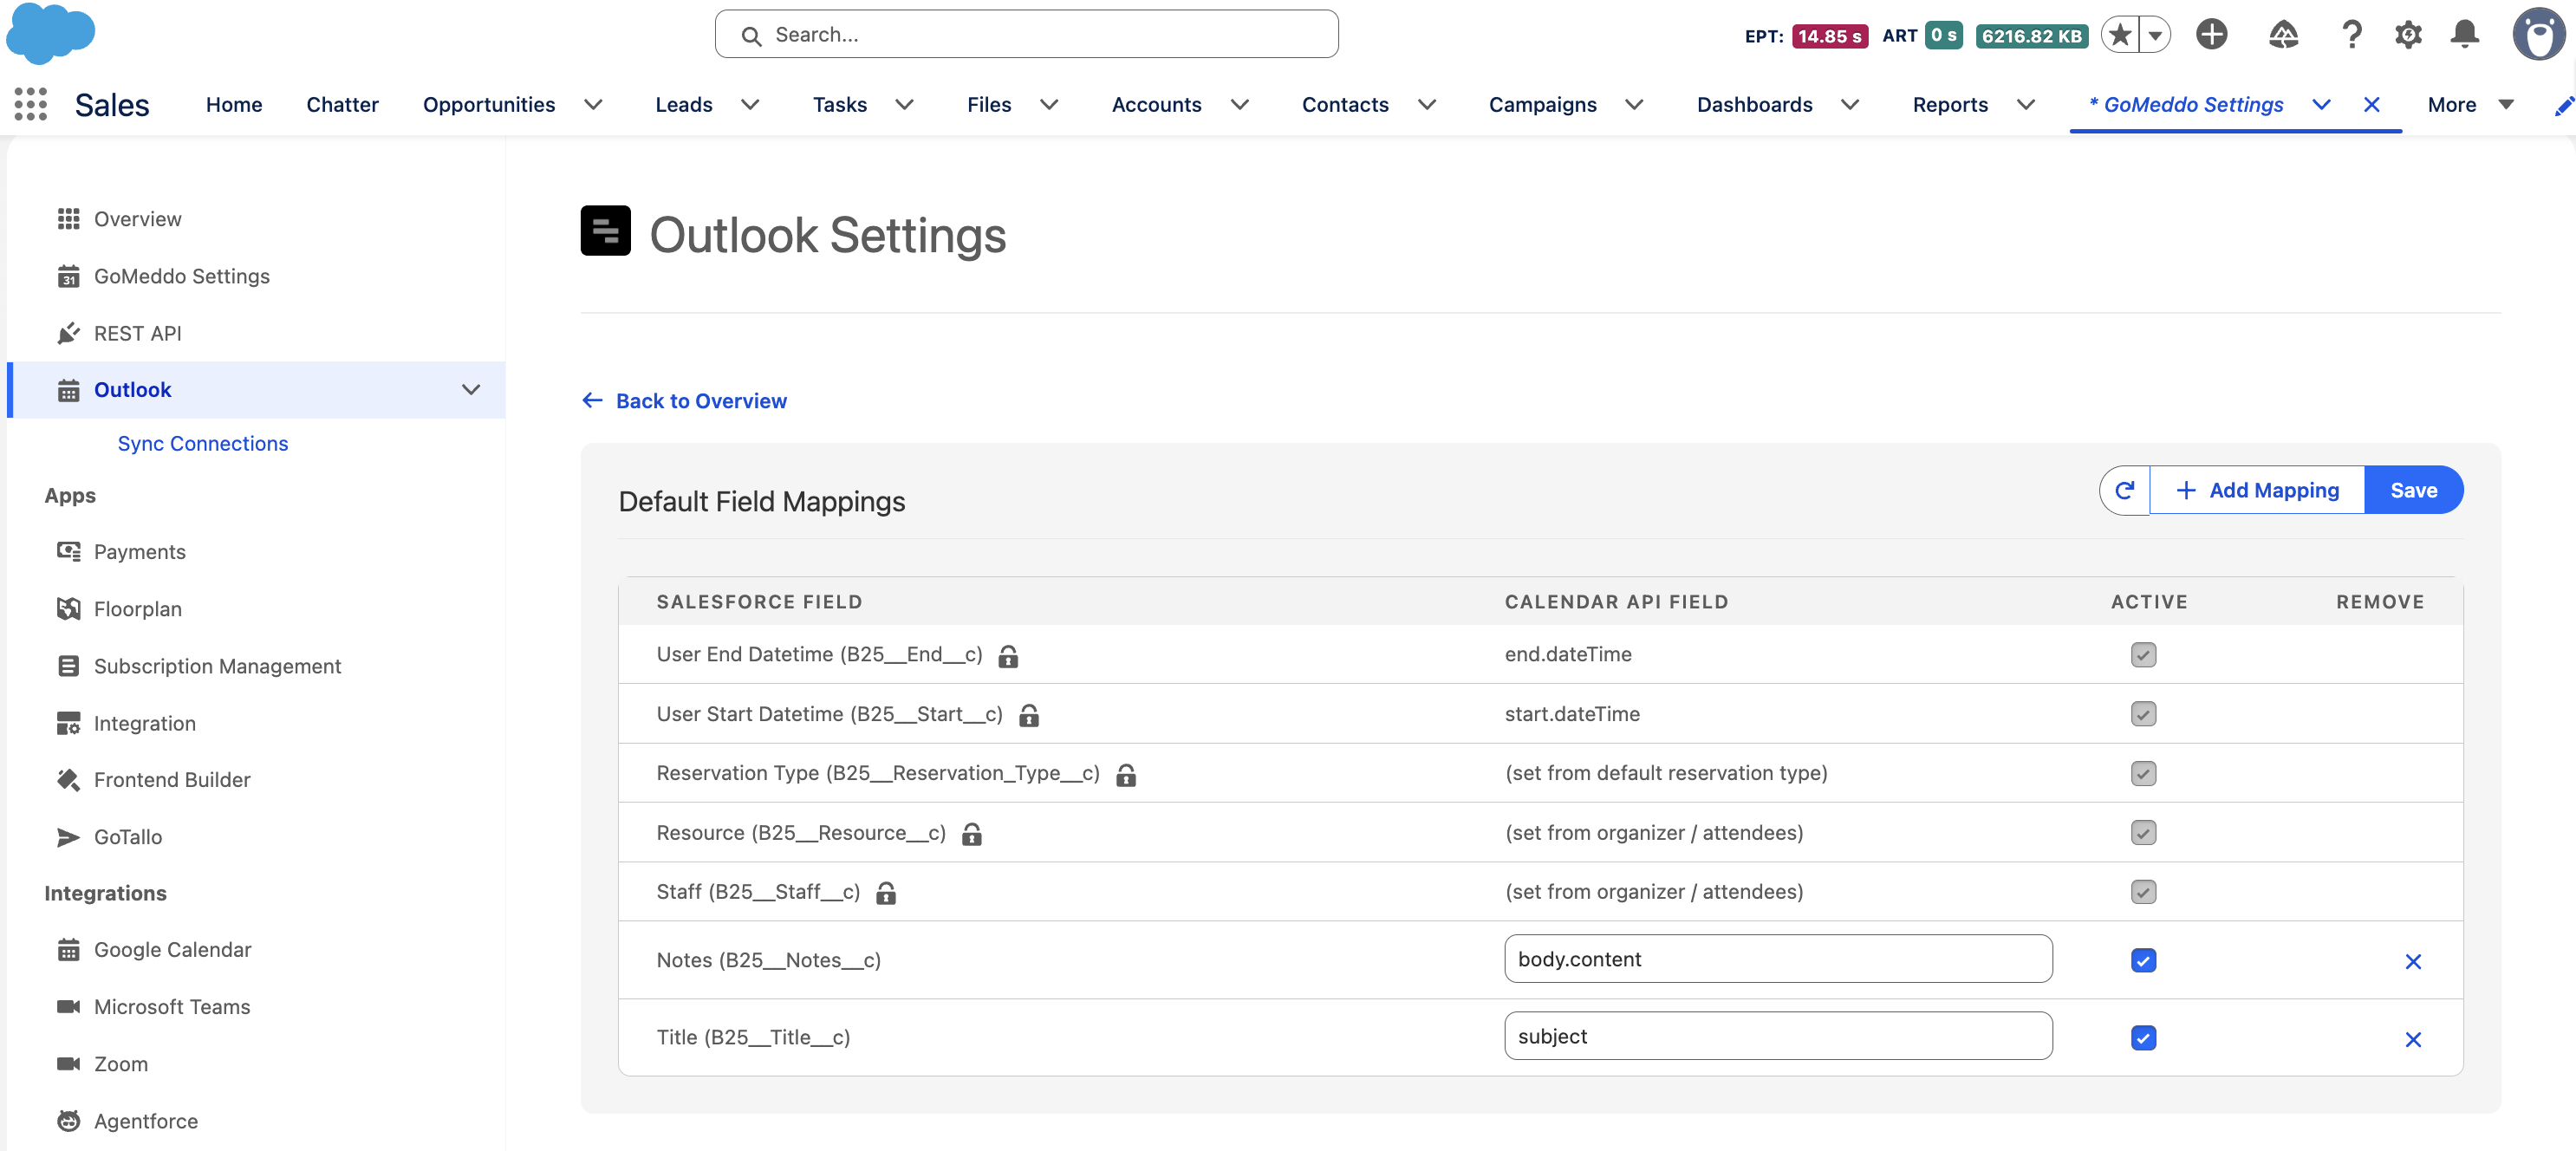
Task: Expand the GoMeddo Settings tab dropdown
Action: coord(2321,105)
